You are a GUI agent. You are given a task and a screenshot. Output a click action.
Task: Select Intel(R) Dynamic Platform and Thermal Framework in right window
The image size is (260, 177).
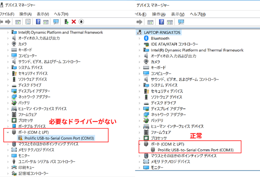(x=197, y=50)
